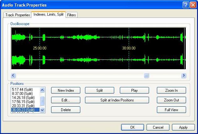Zoom In on the waveform

(171, 90)
